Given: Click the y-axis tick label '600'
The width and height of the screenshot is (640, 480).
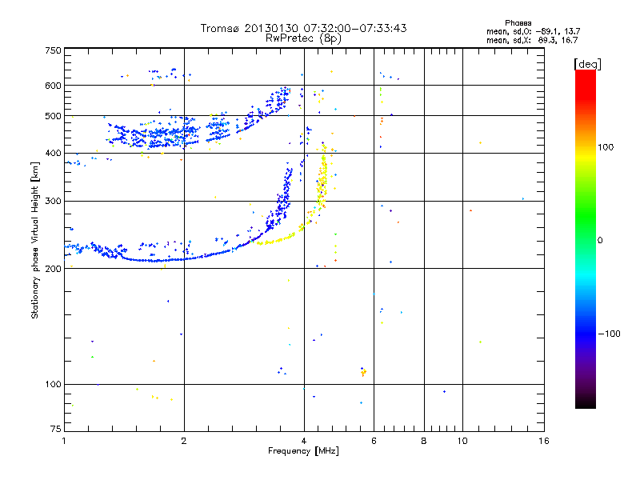Looking at the screenshot, I should click(53, 86).
